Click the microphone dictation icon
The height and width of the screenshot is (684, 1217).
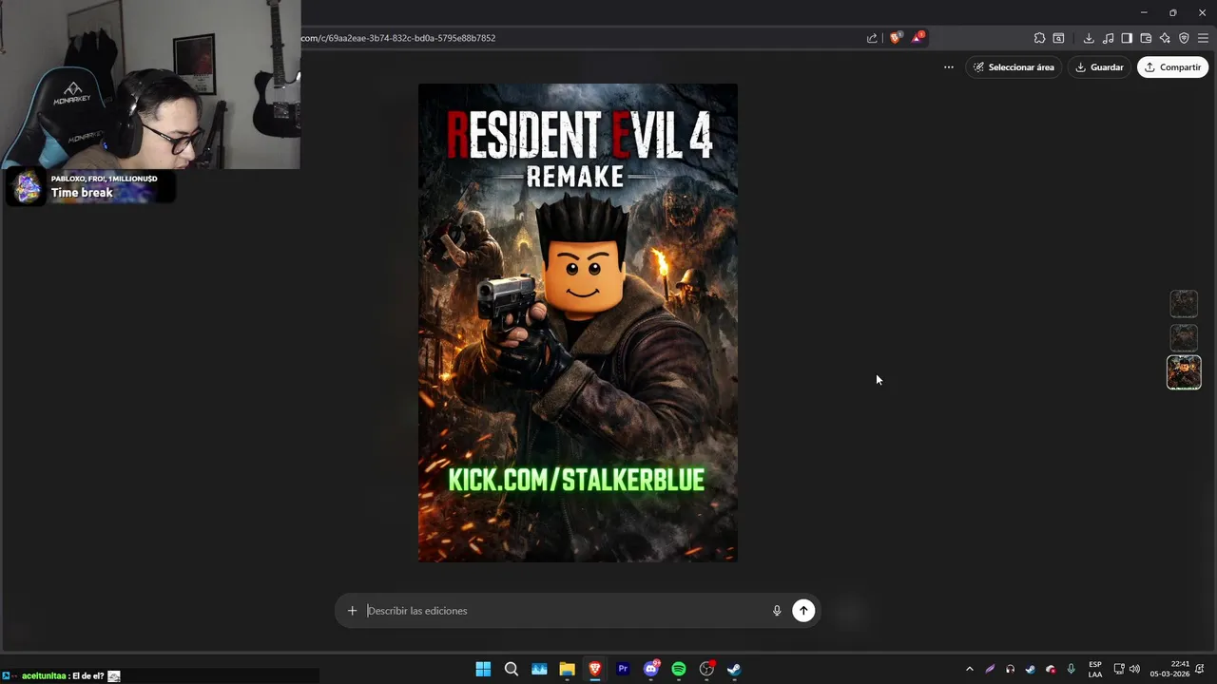pyautogui.click(x=777, y=611)
